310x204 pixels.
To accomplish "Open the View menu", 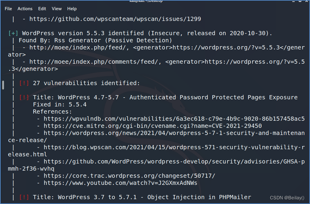I will point(57,9).
